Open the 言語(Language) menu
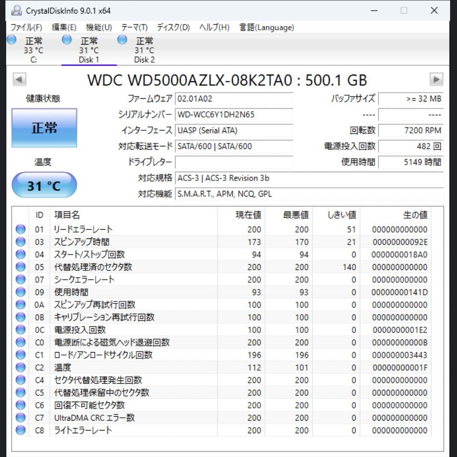Image resolution: width=457 pixels, height=457 pixels. point(267,28)
